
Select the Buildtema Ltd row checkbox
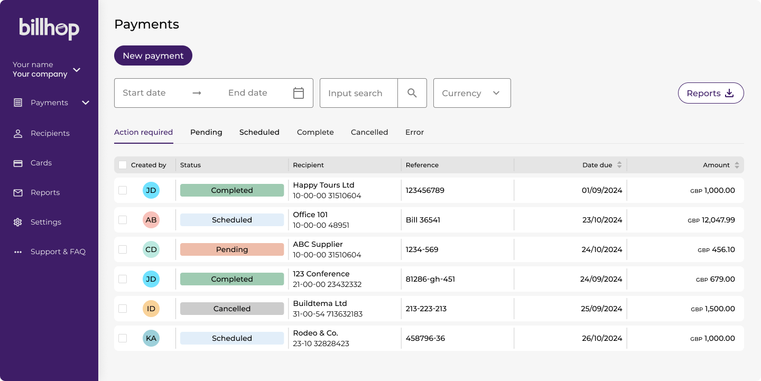123,309
